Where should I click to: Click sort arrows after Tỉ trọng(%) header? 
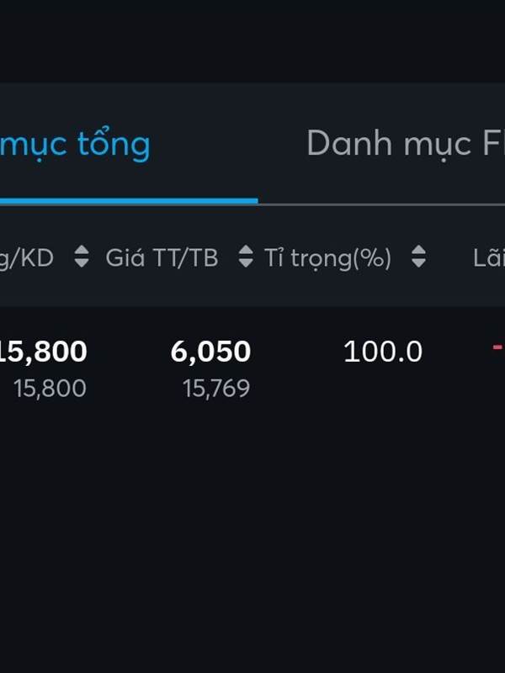pyautogui.click(x=418, y=257)
